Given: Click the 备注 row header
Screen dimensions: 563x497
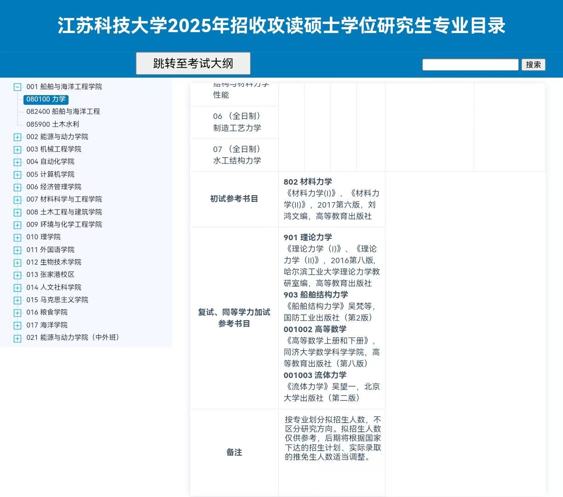Looking at the screenshot, I should (x=234, y=452).
